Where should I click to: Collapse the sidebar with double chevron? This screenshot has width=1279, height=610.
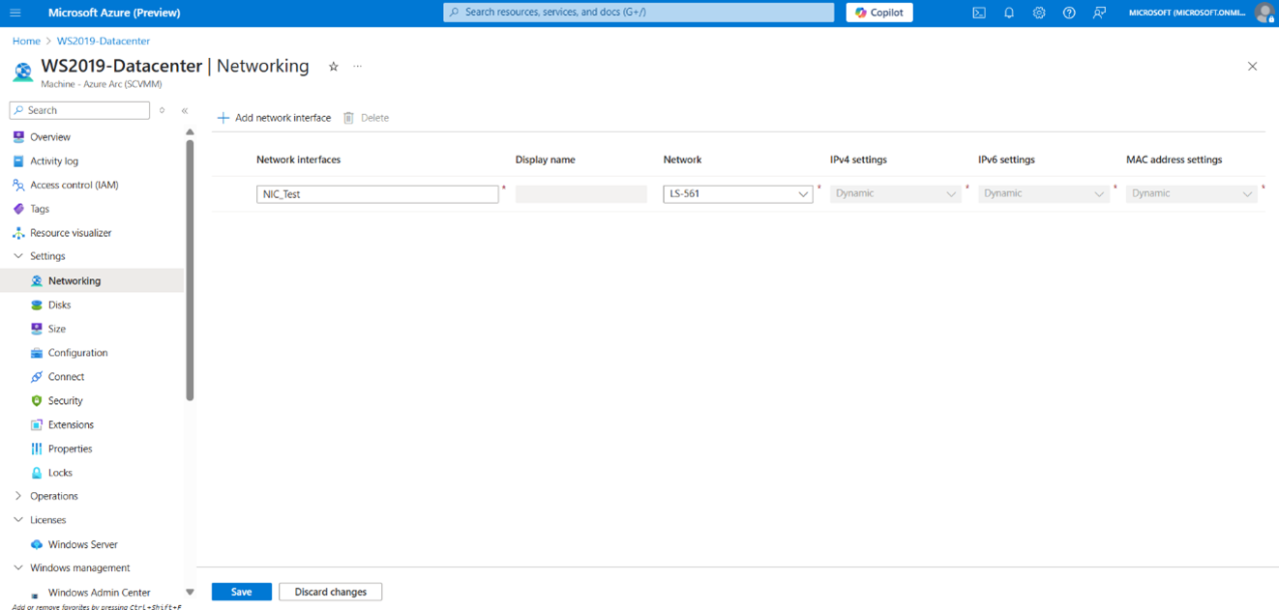185,110
